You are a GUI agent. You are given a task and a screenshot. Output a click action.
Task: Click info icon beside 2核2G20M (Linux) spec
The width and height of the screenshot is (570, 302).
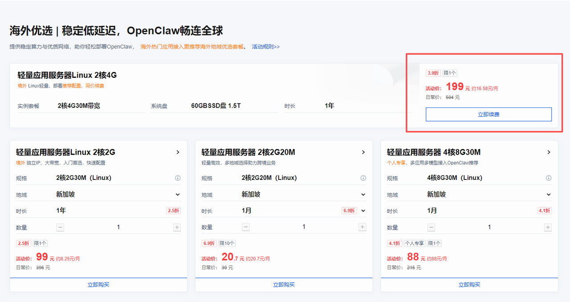tap(363, 178)
